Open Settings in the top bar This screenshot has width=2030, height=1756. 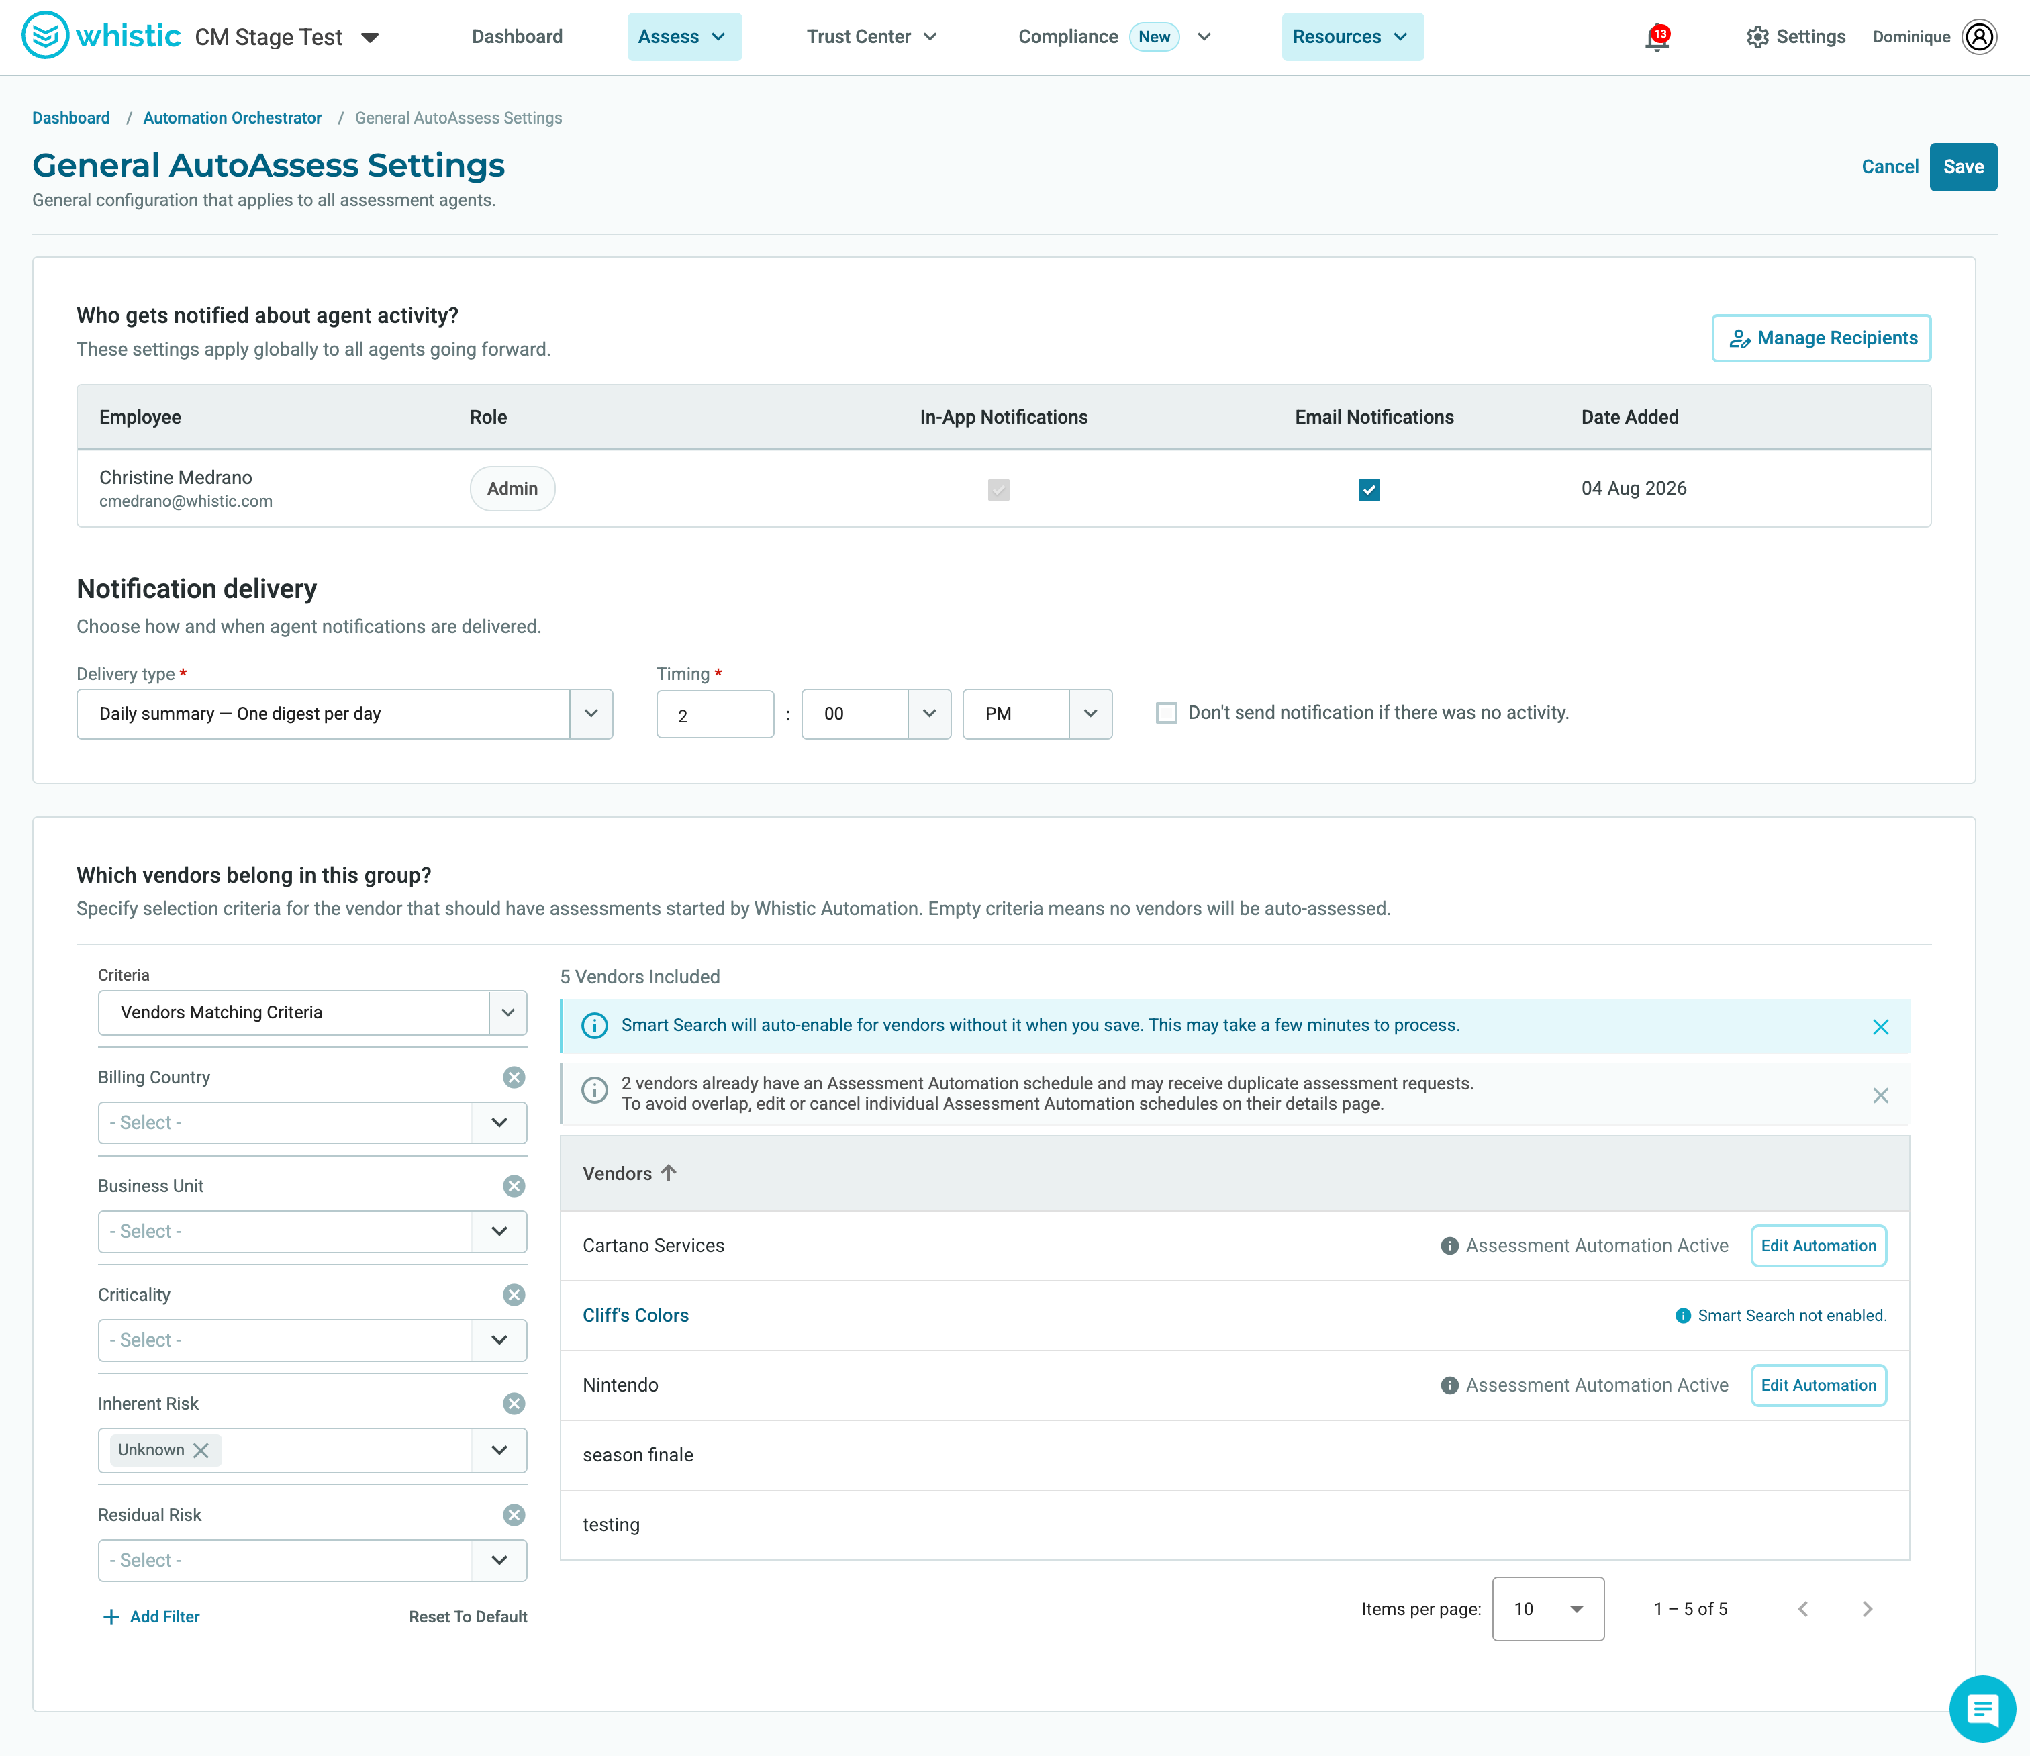click(x=1796, y=37)
